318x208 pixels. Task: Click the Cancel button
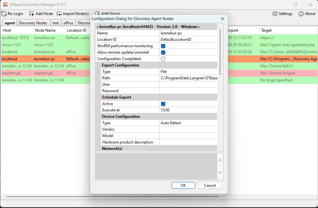(x=210, y=185)
